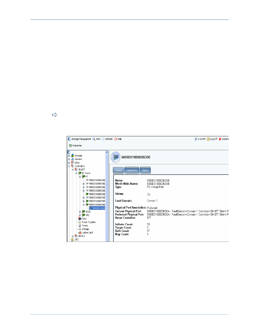Select the SCSI card icon
Image resolution: width=259 pixels, height=336 pixels.
[x=84, y=211]
